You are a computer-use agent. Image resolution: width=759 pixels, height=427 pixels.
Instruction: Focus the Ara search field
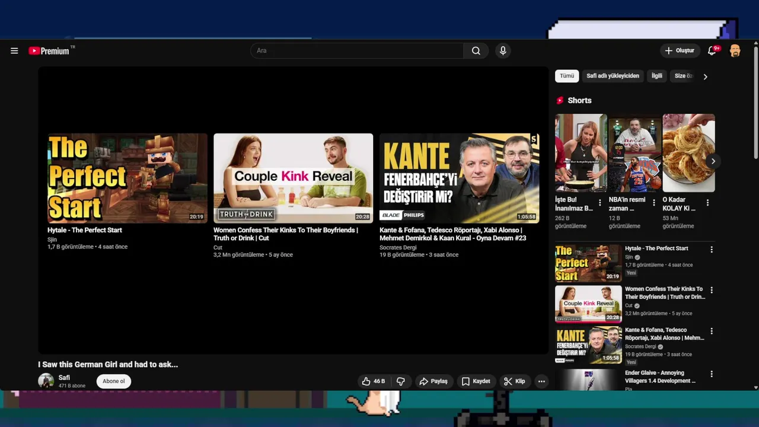[357, 51]
